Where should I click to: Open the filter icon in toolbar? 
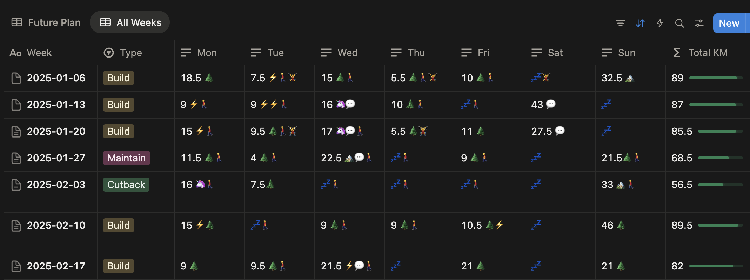click(620, 23)
